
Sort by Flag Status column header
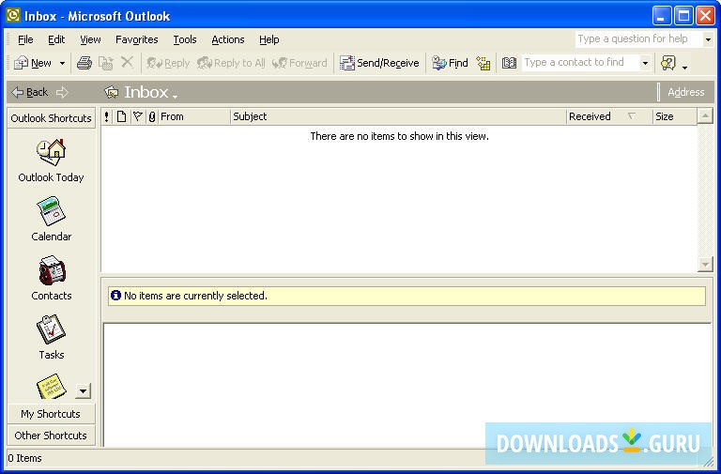click(x=137, y=116)
